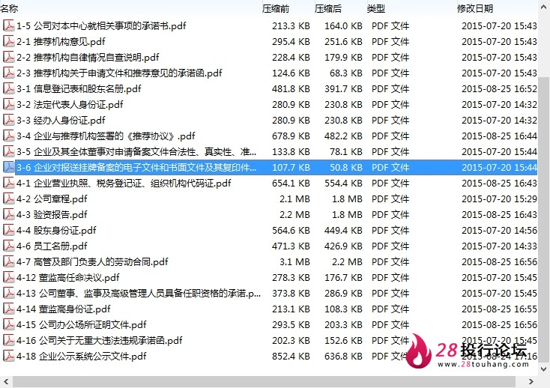Click the 50.8 KB compressed size cell
The width and height of the screenshot is (550, 388).
click(346, 167)
